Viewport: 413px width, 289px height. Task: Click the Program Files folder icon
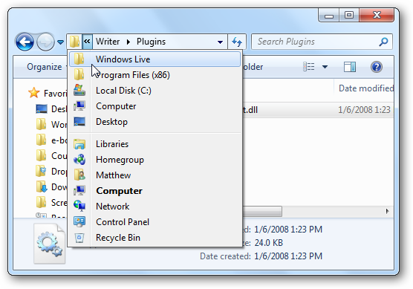[x=79, y=74]
